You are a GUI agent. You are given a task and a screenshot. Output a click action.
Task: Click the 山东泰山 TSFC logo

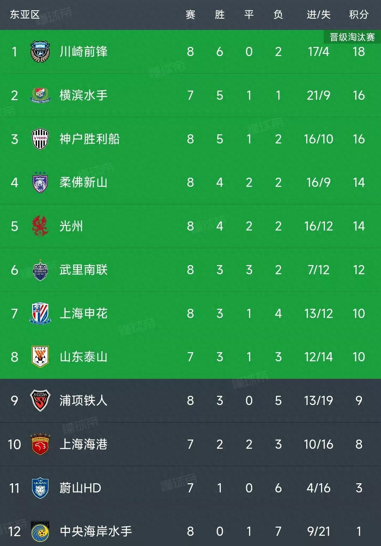click(x=40, y=357)
